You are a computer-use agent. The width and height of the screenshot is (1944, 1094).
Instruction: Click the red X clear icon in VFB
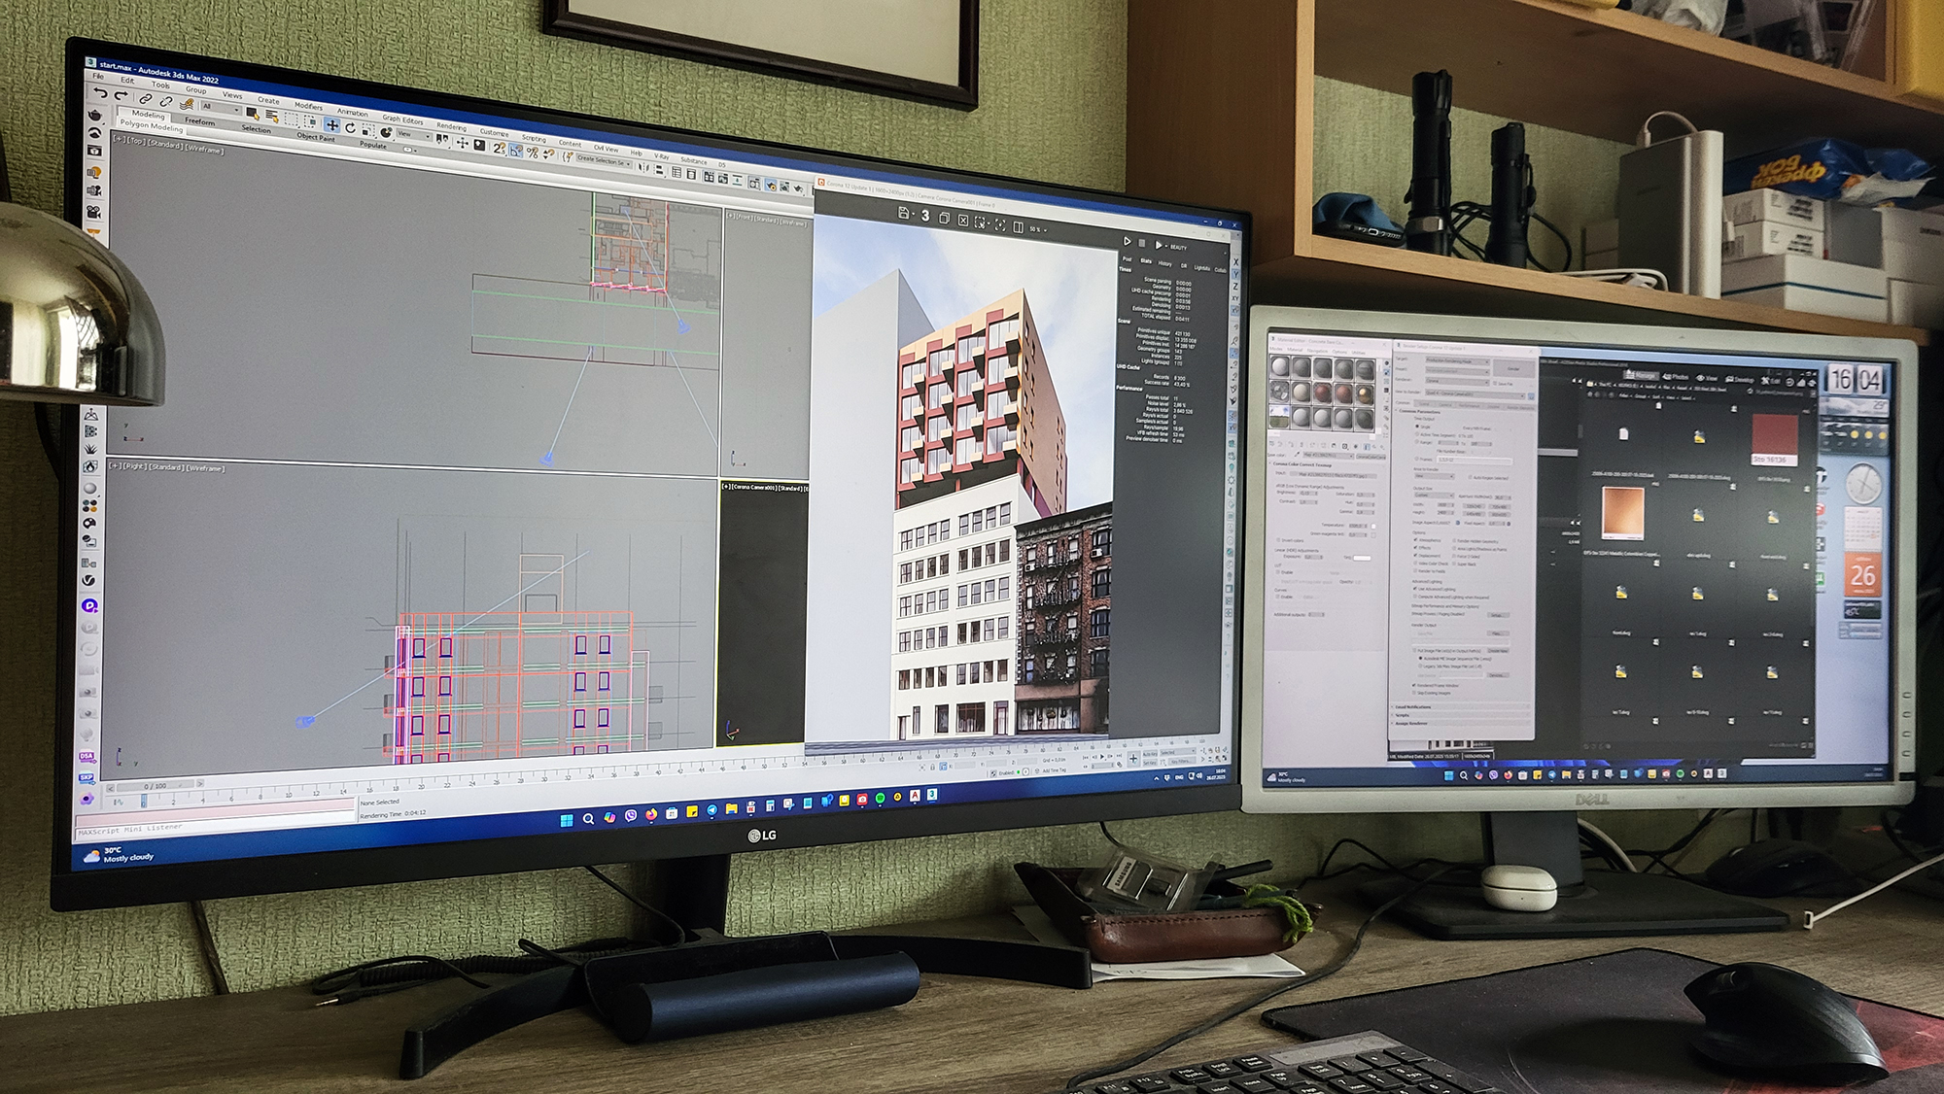963,221
